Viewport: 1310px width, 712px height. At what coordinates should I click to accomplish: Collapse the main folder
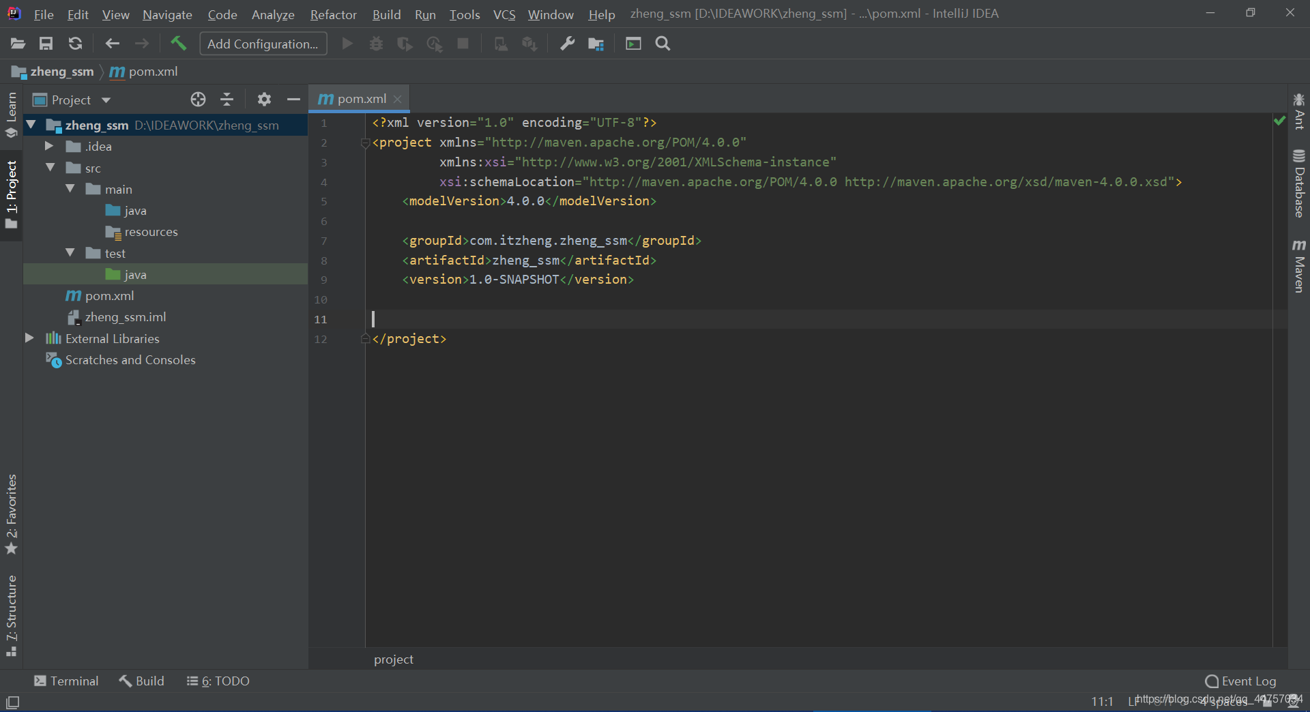pyautogui.click(x=70, y=188)
